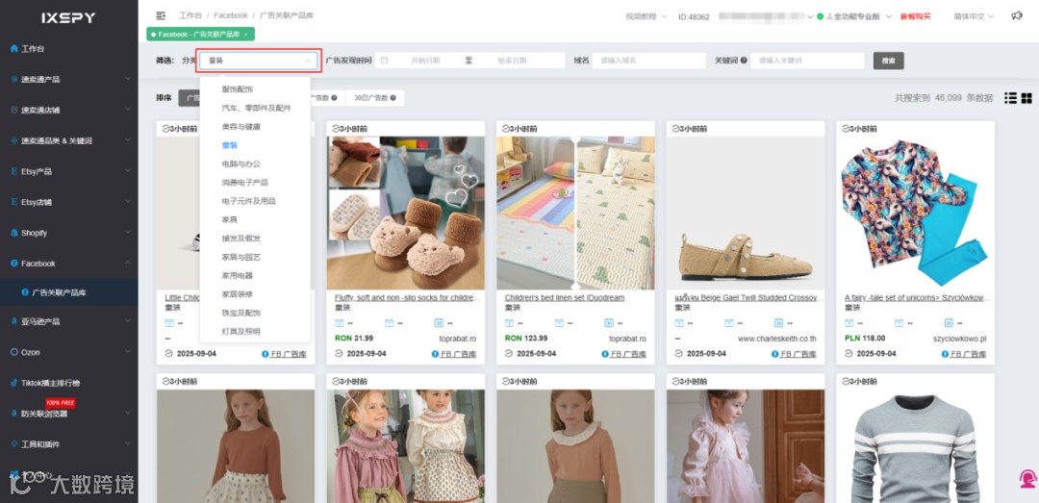1039x503 pixels.
Task: Click the 结束日期 end date field
Action: coord(512,61)
